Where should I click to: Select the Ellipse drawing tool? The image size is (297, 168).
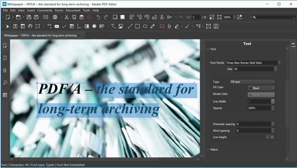[145, 26]
